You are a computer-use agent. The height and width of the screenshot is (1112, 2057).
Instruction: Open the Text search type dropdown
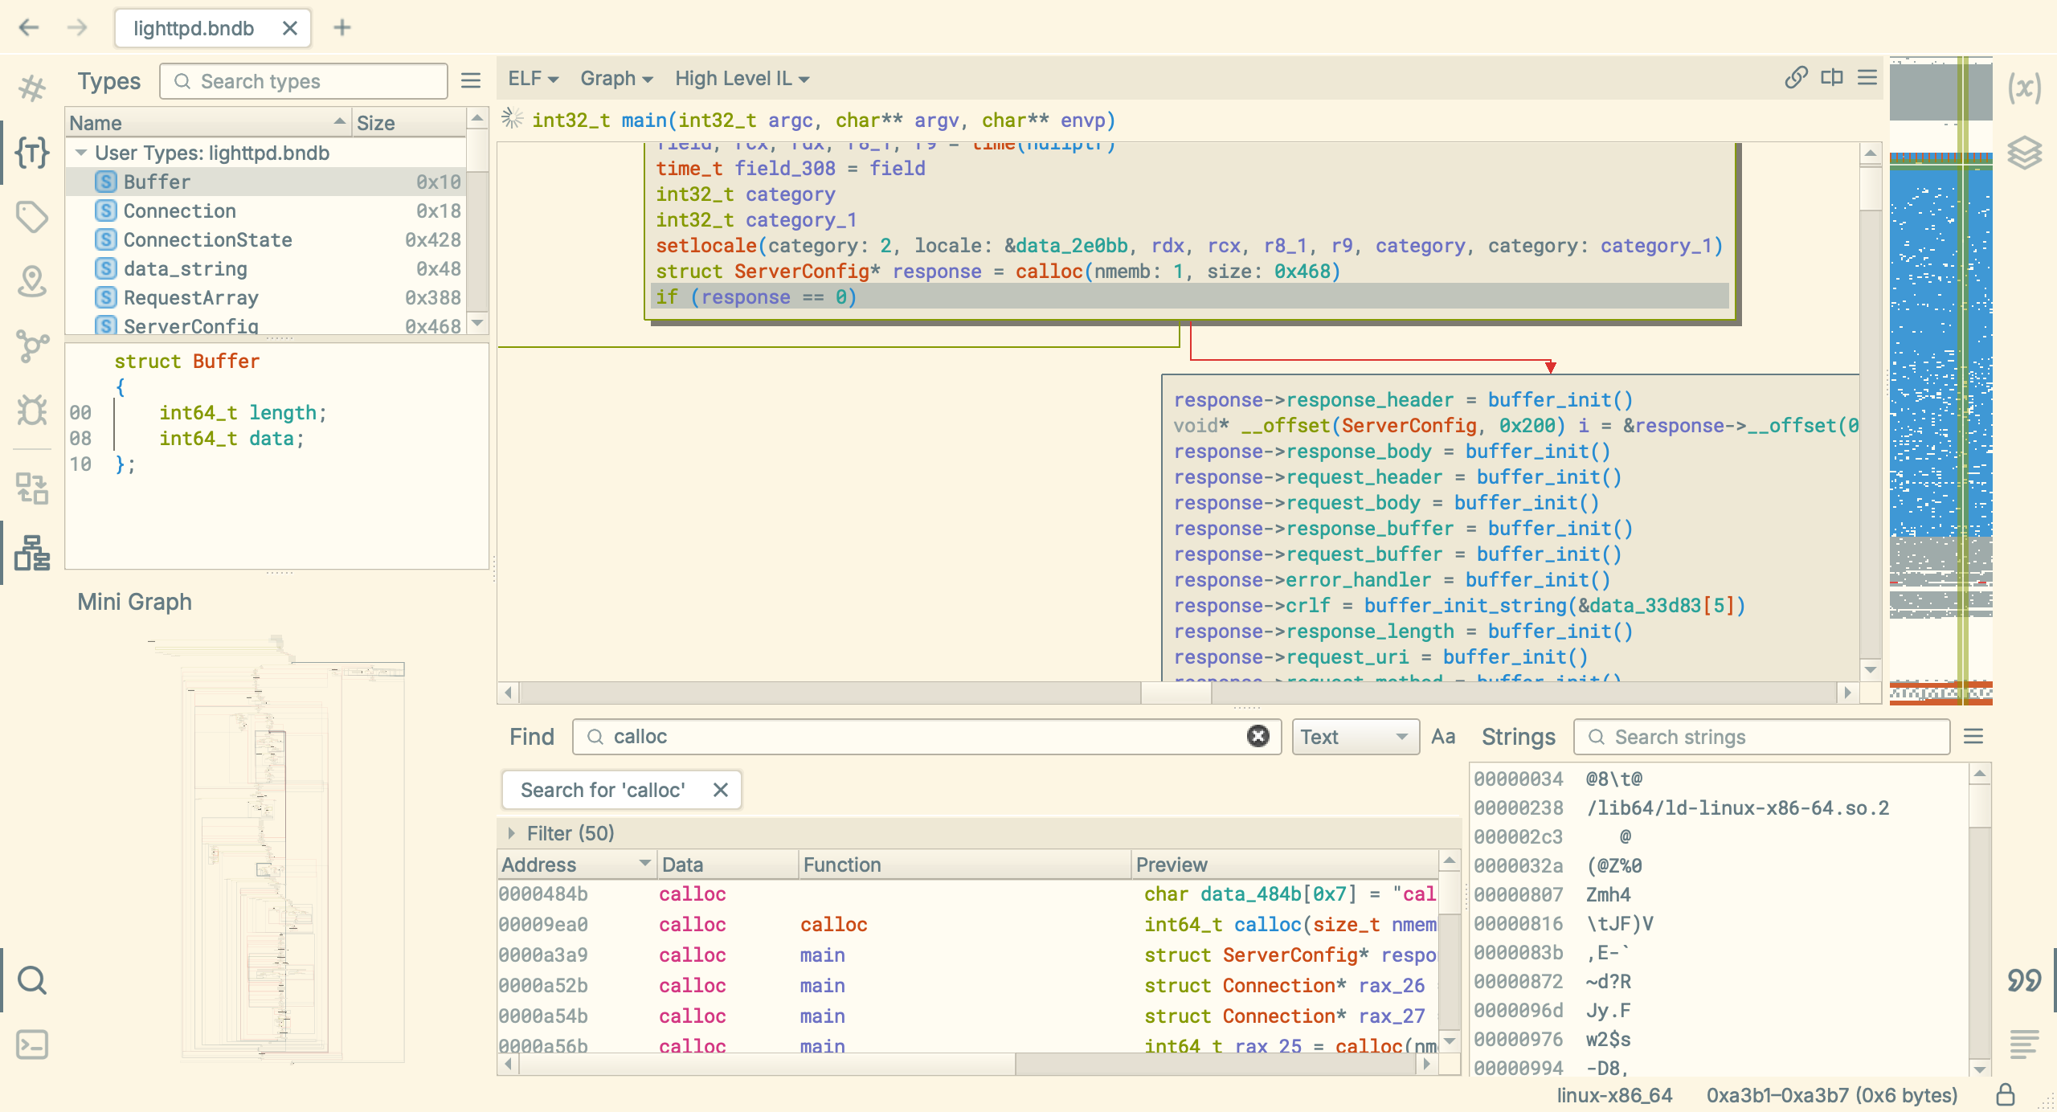coord(1355,737)
